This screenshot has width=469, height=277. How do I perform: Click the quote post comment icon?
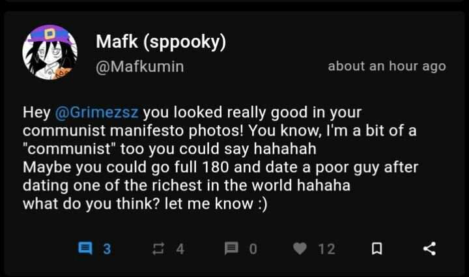[x=231, y=248]
